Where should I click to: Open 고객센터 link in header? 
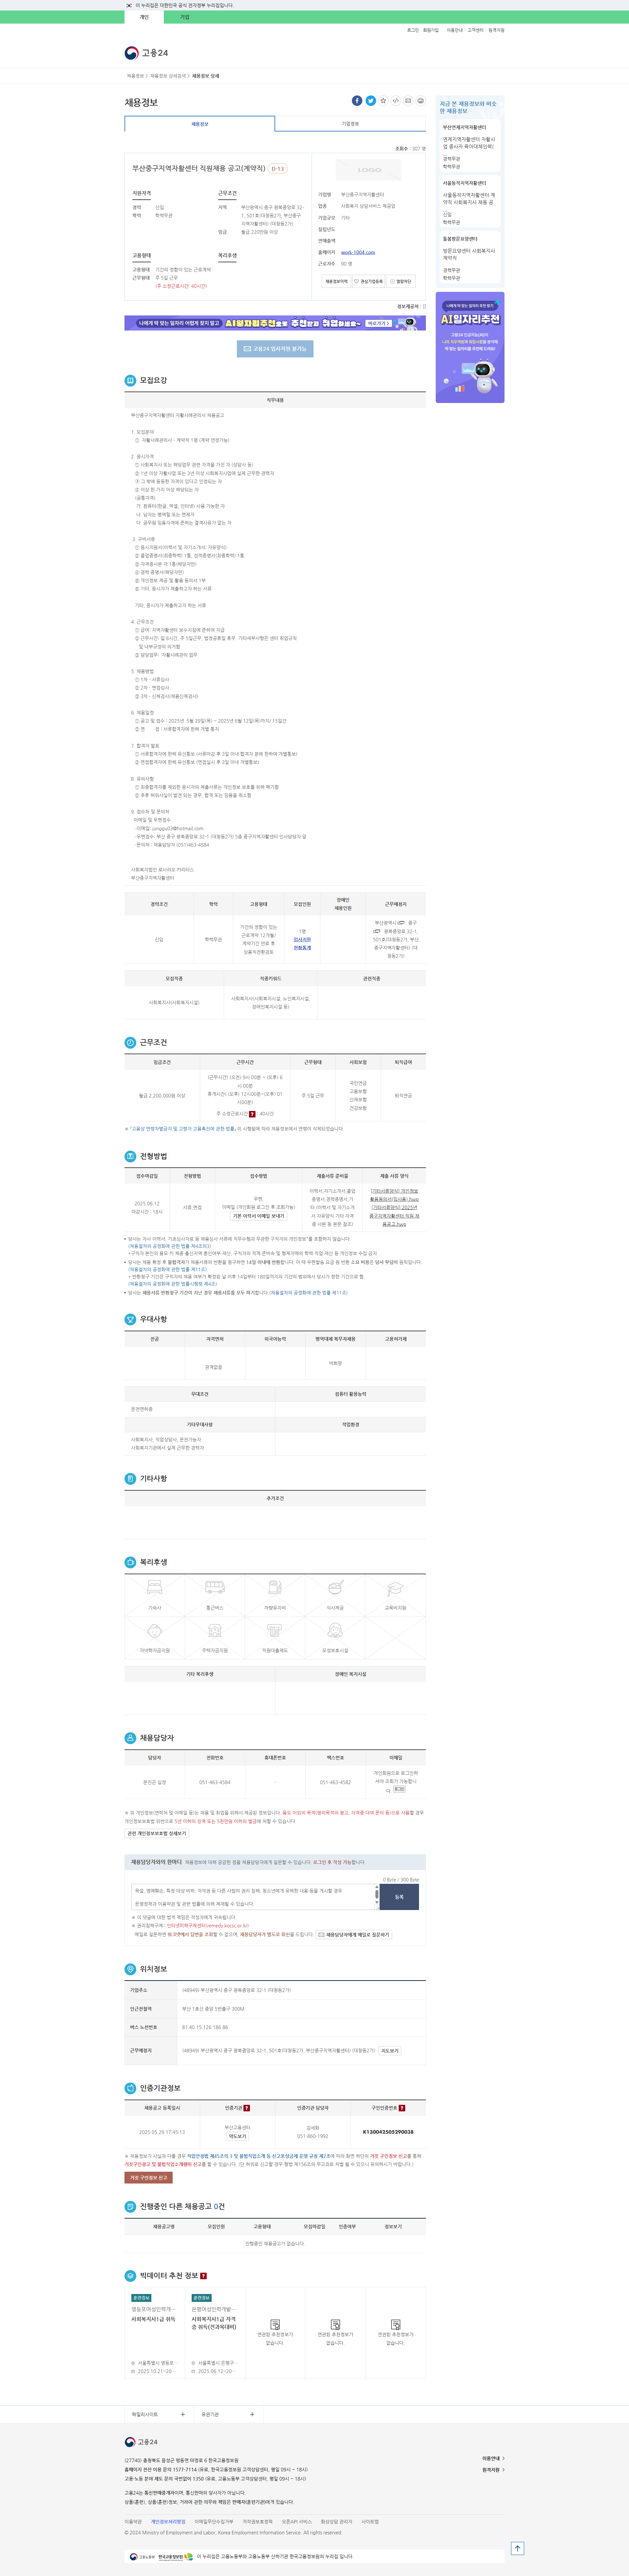[475, 30]
